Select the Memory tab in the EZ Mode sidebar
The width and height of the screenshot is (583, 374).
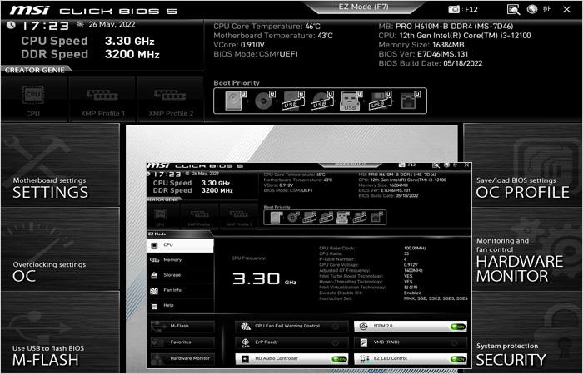[181, 260]
